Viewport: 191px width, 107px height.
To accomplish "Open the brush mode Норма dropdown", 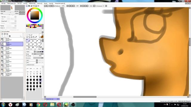I will [x=35, y=52].
